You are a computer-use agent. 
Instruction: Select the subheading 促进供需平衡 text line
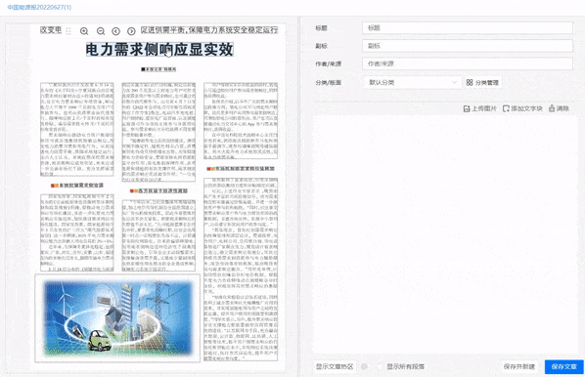pyautogui.click(x=209, y=30)
